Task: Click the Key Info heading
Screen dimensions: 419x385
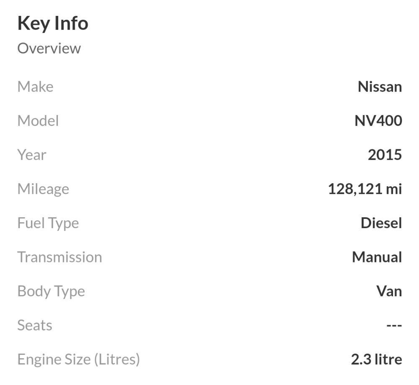Action: (x=53, y=24)
